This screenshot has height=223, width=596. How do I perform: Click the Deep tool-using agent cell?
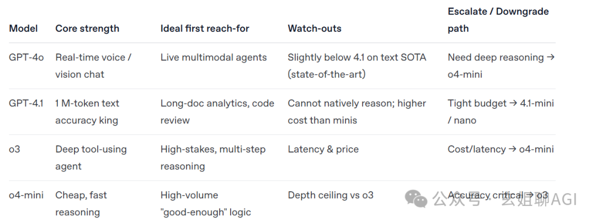coord(91,157)
